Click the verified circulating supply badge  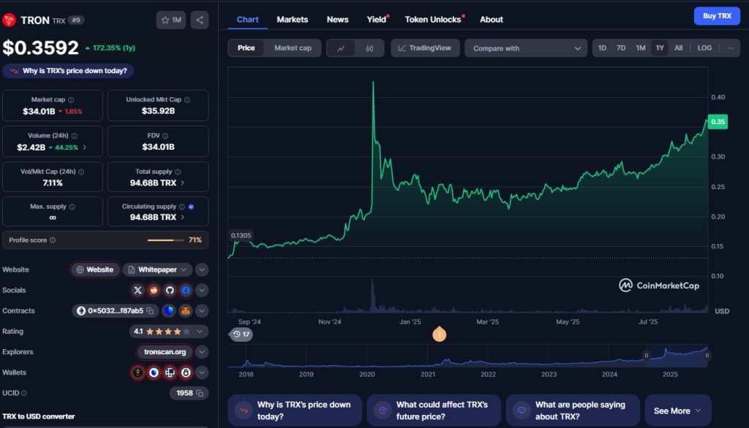pyautogui.click(x=191, y=207)
